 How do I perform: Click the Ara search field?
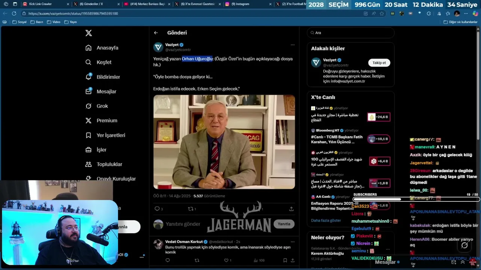click(x=351, y=33)
